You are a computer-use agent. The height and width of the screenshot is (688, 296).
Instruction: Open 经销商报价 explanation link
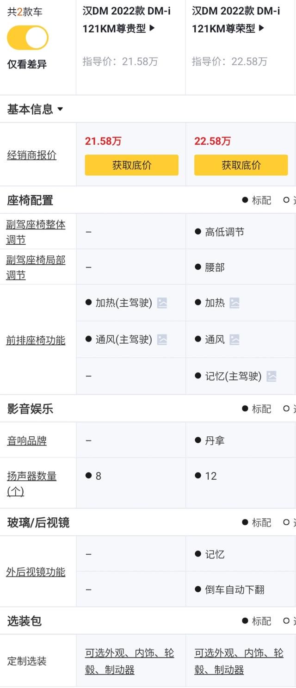pyautogui.click(x=32, y=155)
